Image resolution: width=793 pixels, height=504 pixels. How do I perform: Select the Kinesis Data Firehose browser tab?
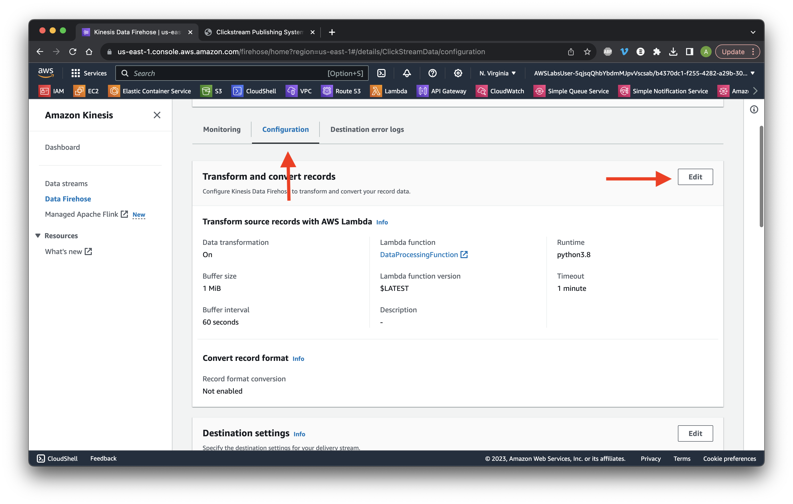[137, 32]
